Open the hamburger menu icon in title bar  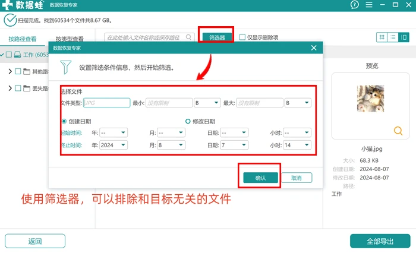coord(369,5)
